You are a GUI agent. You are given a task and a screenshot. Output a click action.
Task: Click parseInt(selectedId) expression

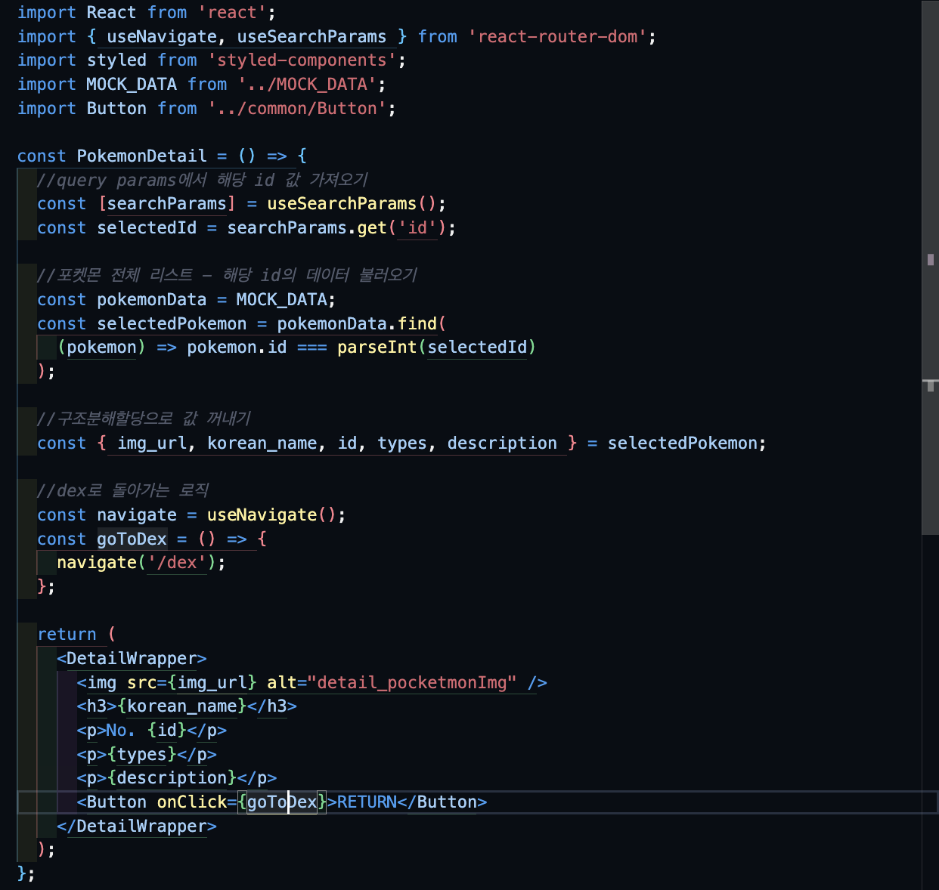pyautogui.click(x=436, y=348)
